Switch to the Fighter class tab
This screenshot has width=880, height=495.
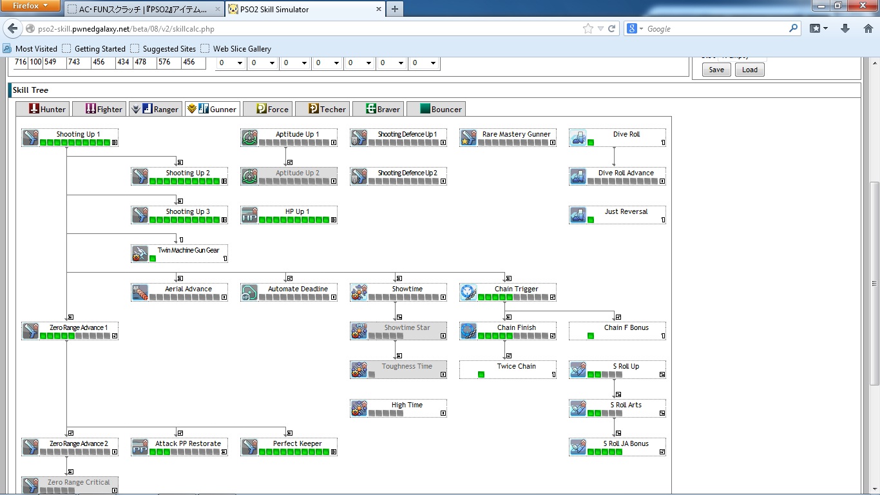point(99,109)
